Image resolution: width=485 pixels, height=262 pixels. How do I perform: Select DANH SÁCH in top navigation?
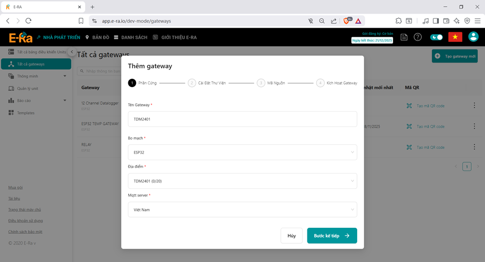(x=130, y=37)
